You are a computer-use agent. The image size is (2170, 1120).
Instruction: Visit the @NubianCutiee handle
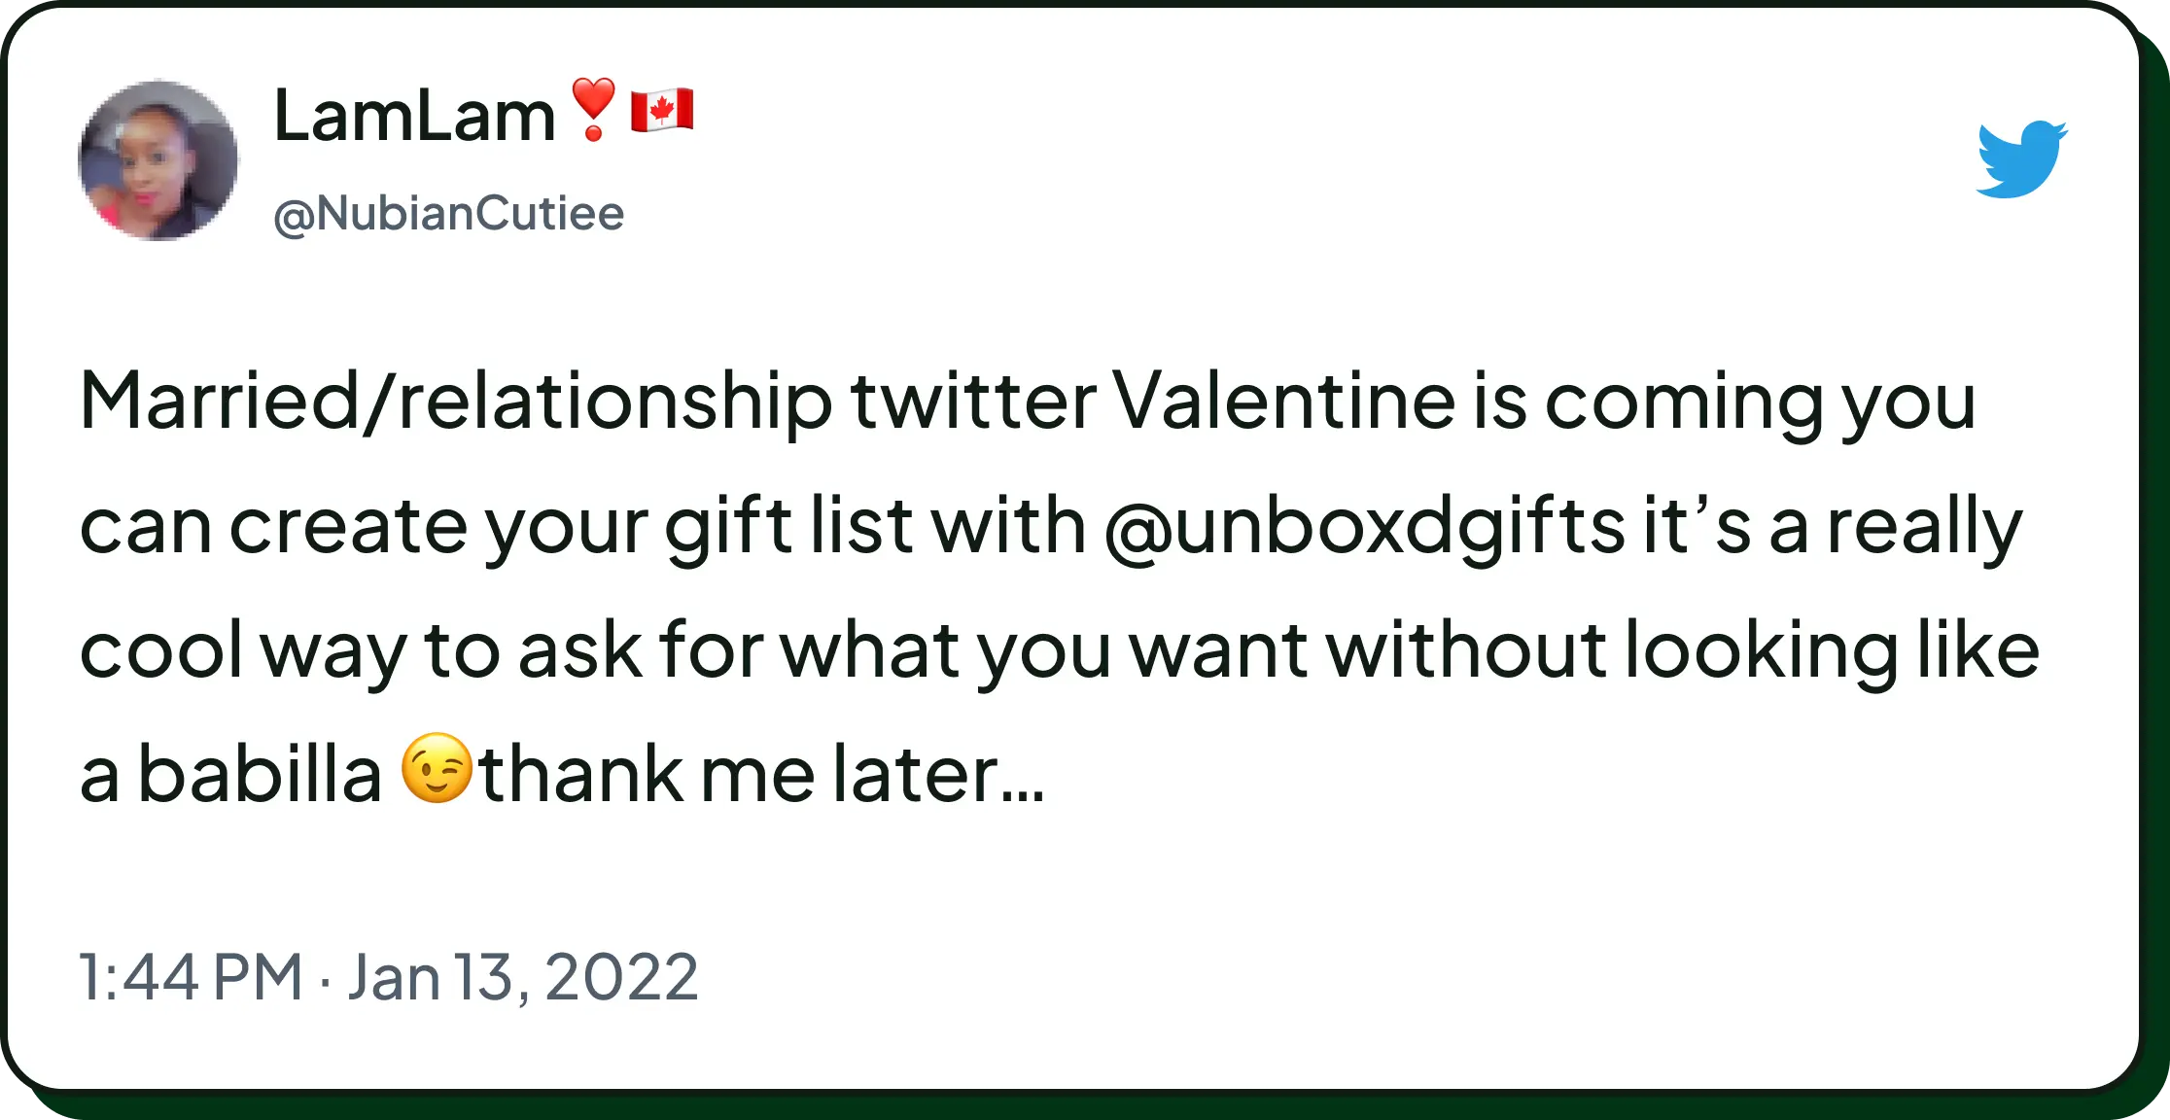[448, 214]
